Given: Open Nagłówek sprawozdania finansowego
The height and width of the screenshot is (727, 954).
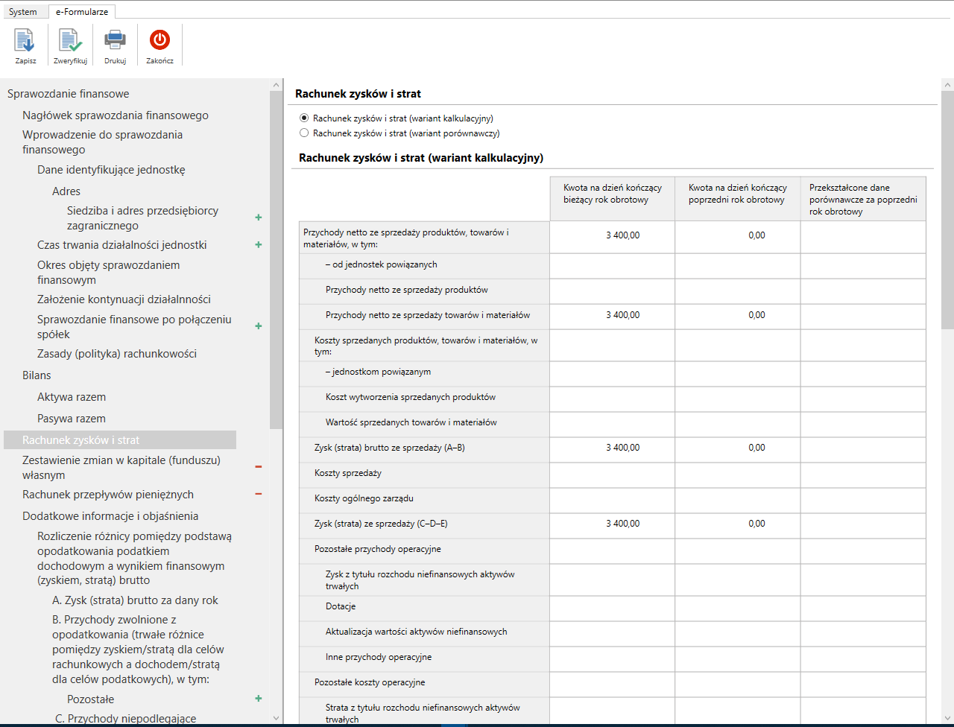Looking at the screenshot, I should pyautogui.click(x=116, y=115).
